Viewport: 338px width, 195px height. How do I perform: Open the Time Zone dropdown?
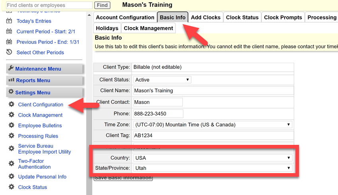[213, 125]
